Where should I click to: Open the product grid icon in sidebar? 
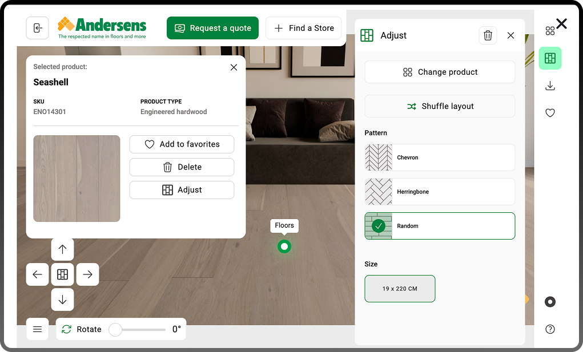pos(550,31)
